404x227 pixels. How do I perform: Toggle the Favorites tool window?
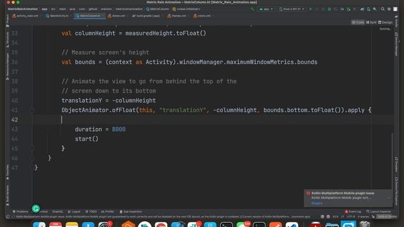point(8,172)
